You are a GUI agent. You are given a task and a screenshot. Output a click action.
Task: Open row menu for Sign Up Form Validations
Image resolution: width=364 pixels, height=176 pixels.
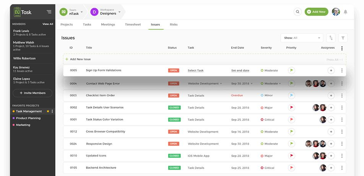tap(342, 70)
